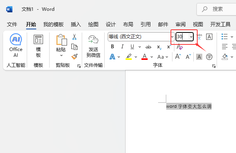Viewport: 236px width, 153px height.
Task: Open the phonetic guide (wén) tool
Action: pos(199,37)
